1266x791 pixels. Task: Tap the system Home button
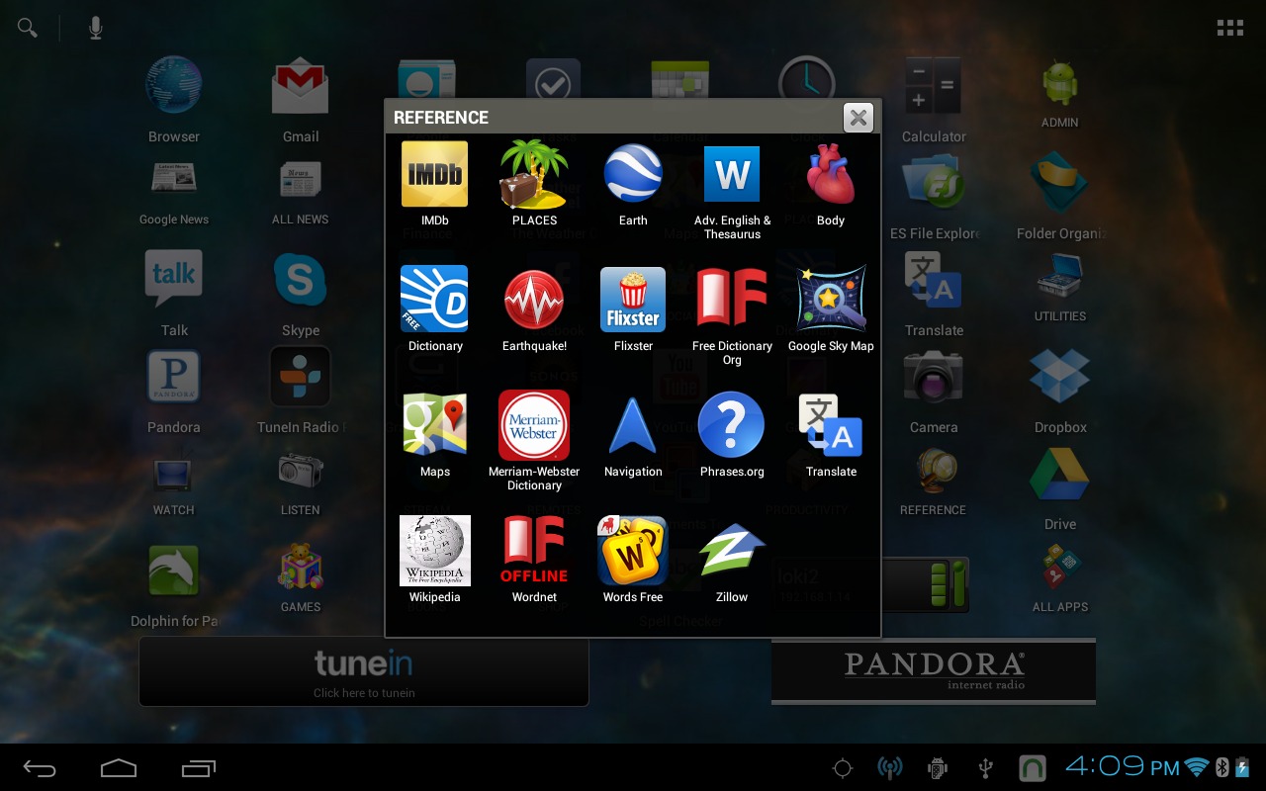tap(119, 768)
